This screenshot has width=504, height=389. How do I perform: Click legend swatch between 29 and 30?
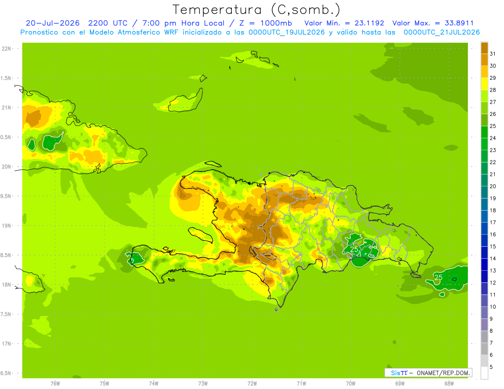point(484,72)
